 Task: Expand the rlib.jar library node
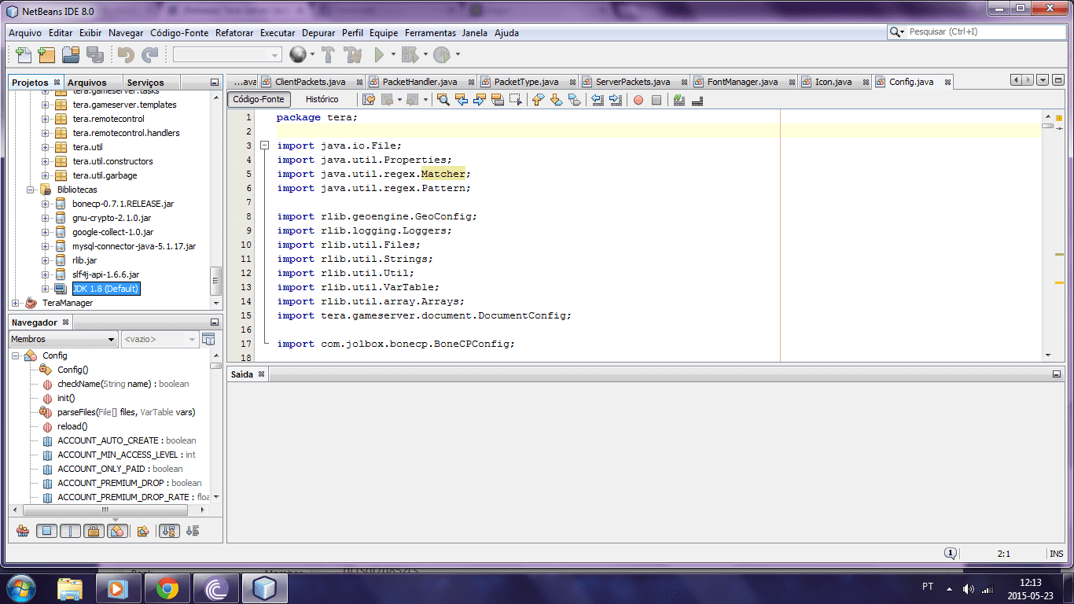(x=46, y=260)
